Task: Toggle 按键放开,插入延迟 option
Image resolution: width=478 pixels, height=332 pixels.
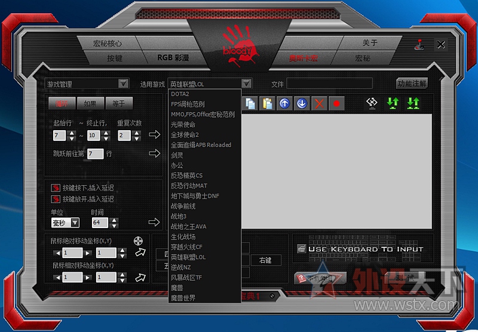Action: (x=56, y=199)
